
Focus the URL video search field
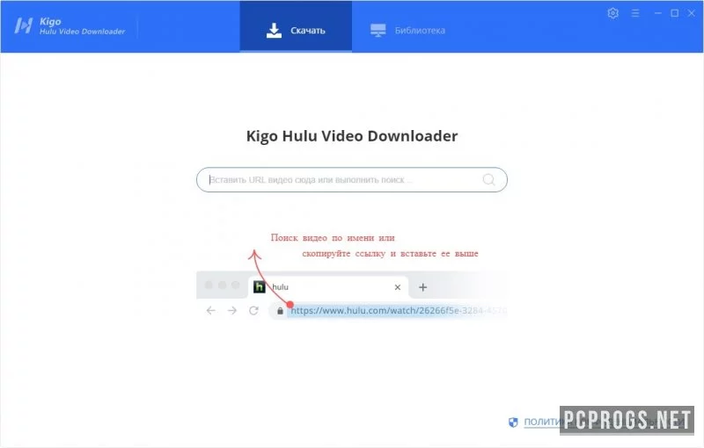click(x=352, y=180)
